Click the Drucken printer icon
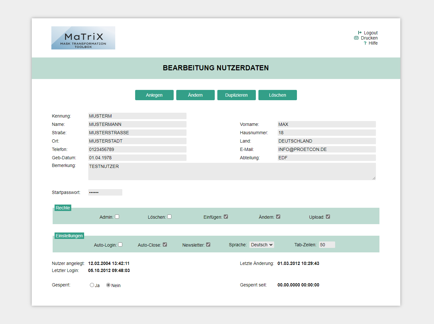 point(356,38)
